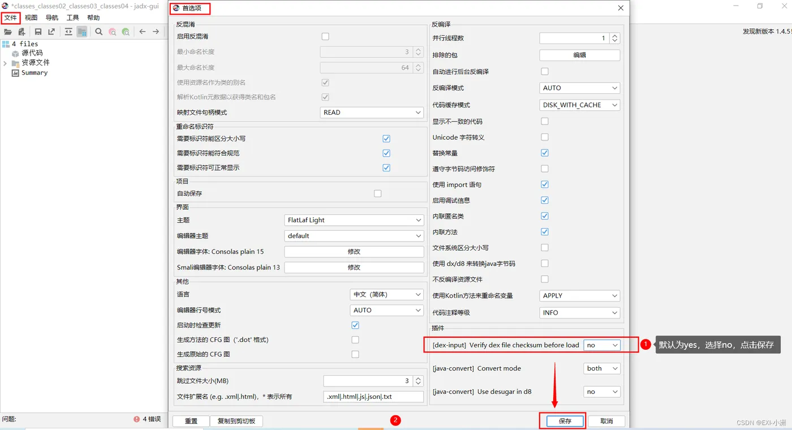The image size is (792, 430).
Task: Toggle 使用 import 语句 checkbox
Action: [545, 184]
